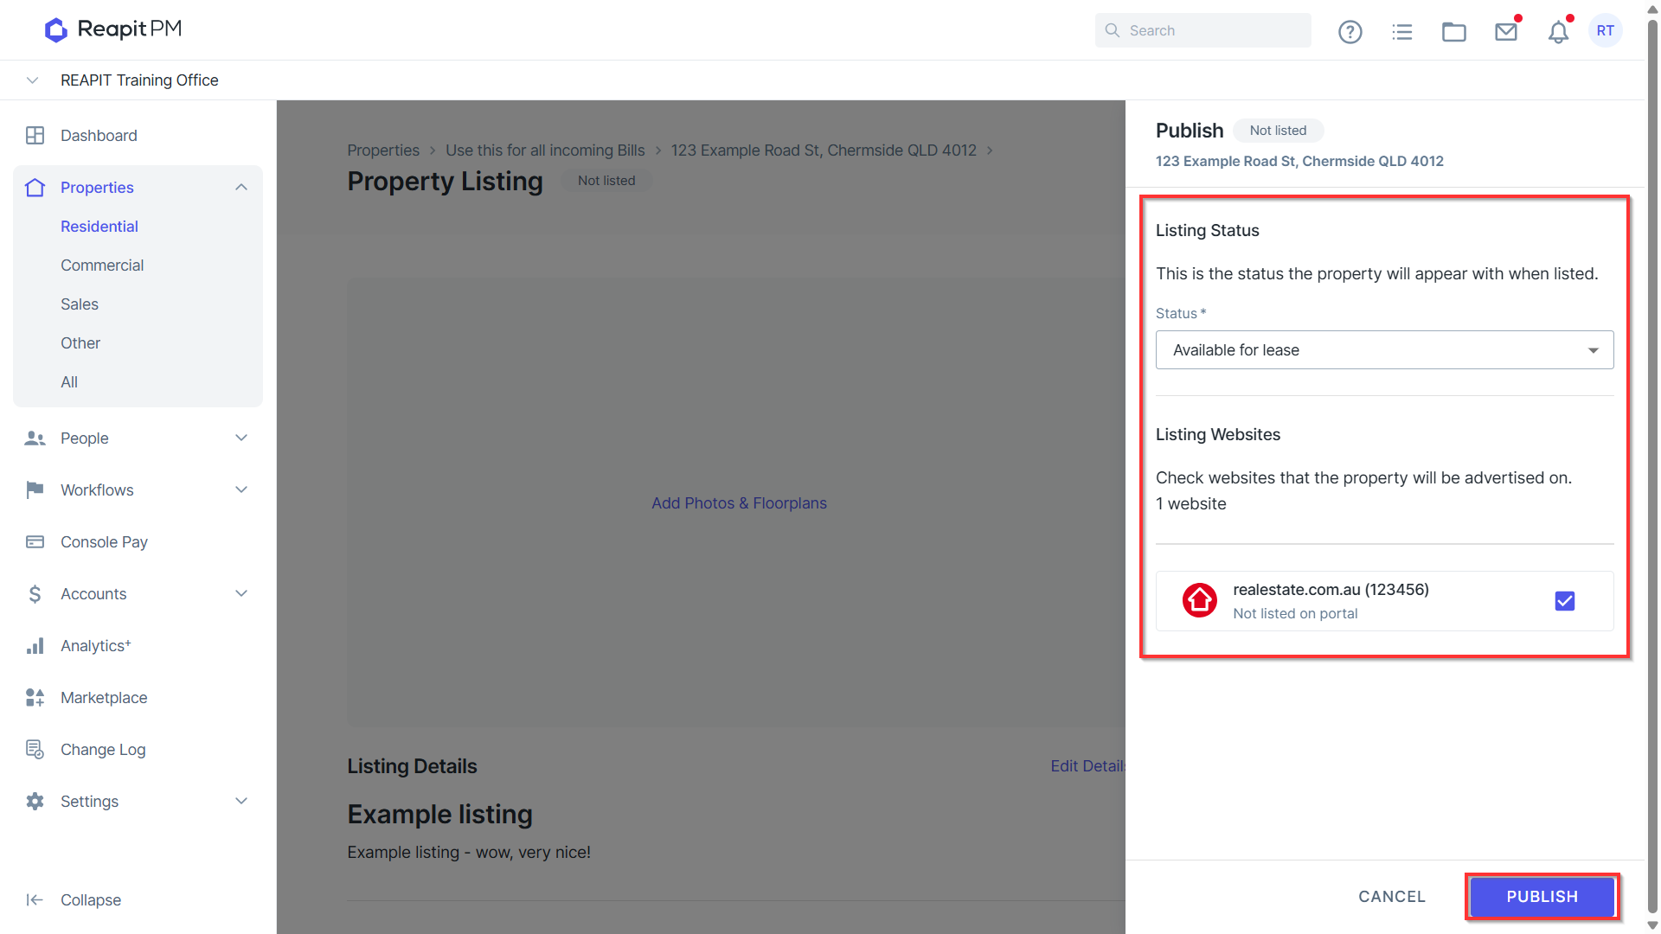Expand the Workflows menu chevron
Image resolution: width=1661 pixels, height=934 pixels.
point(241,490)
